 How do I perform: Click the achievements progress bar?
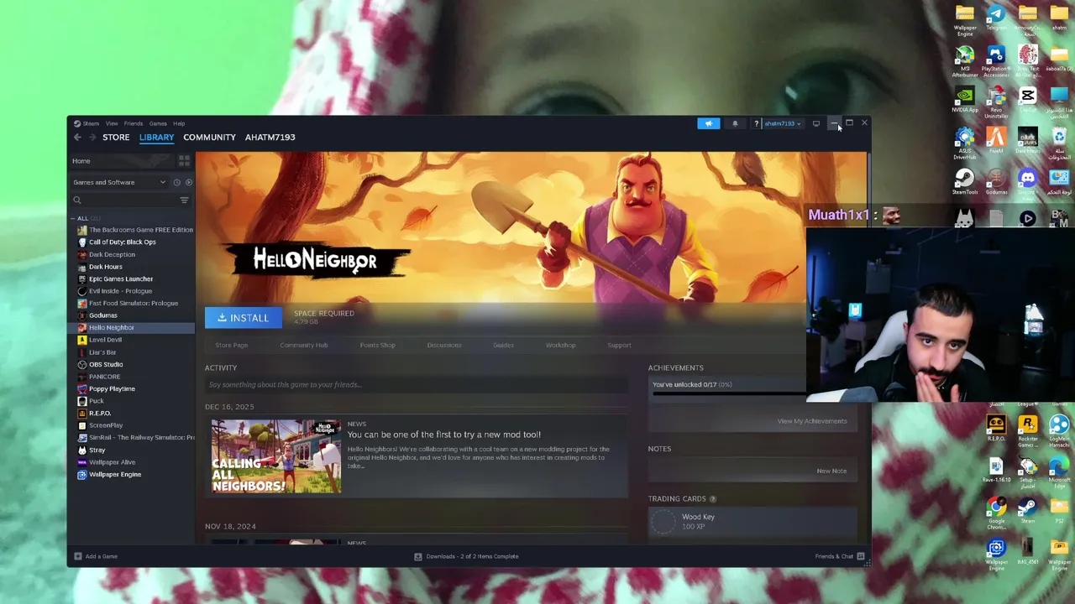click(x=729, y=393)
